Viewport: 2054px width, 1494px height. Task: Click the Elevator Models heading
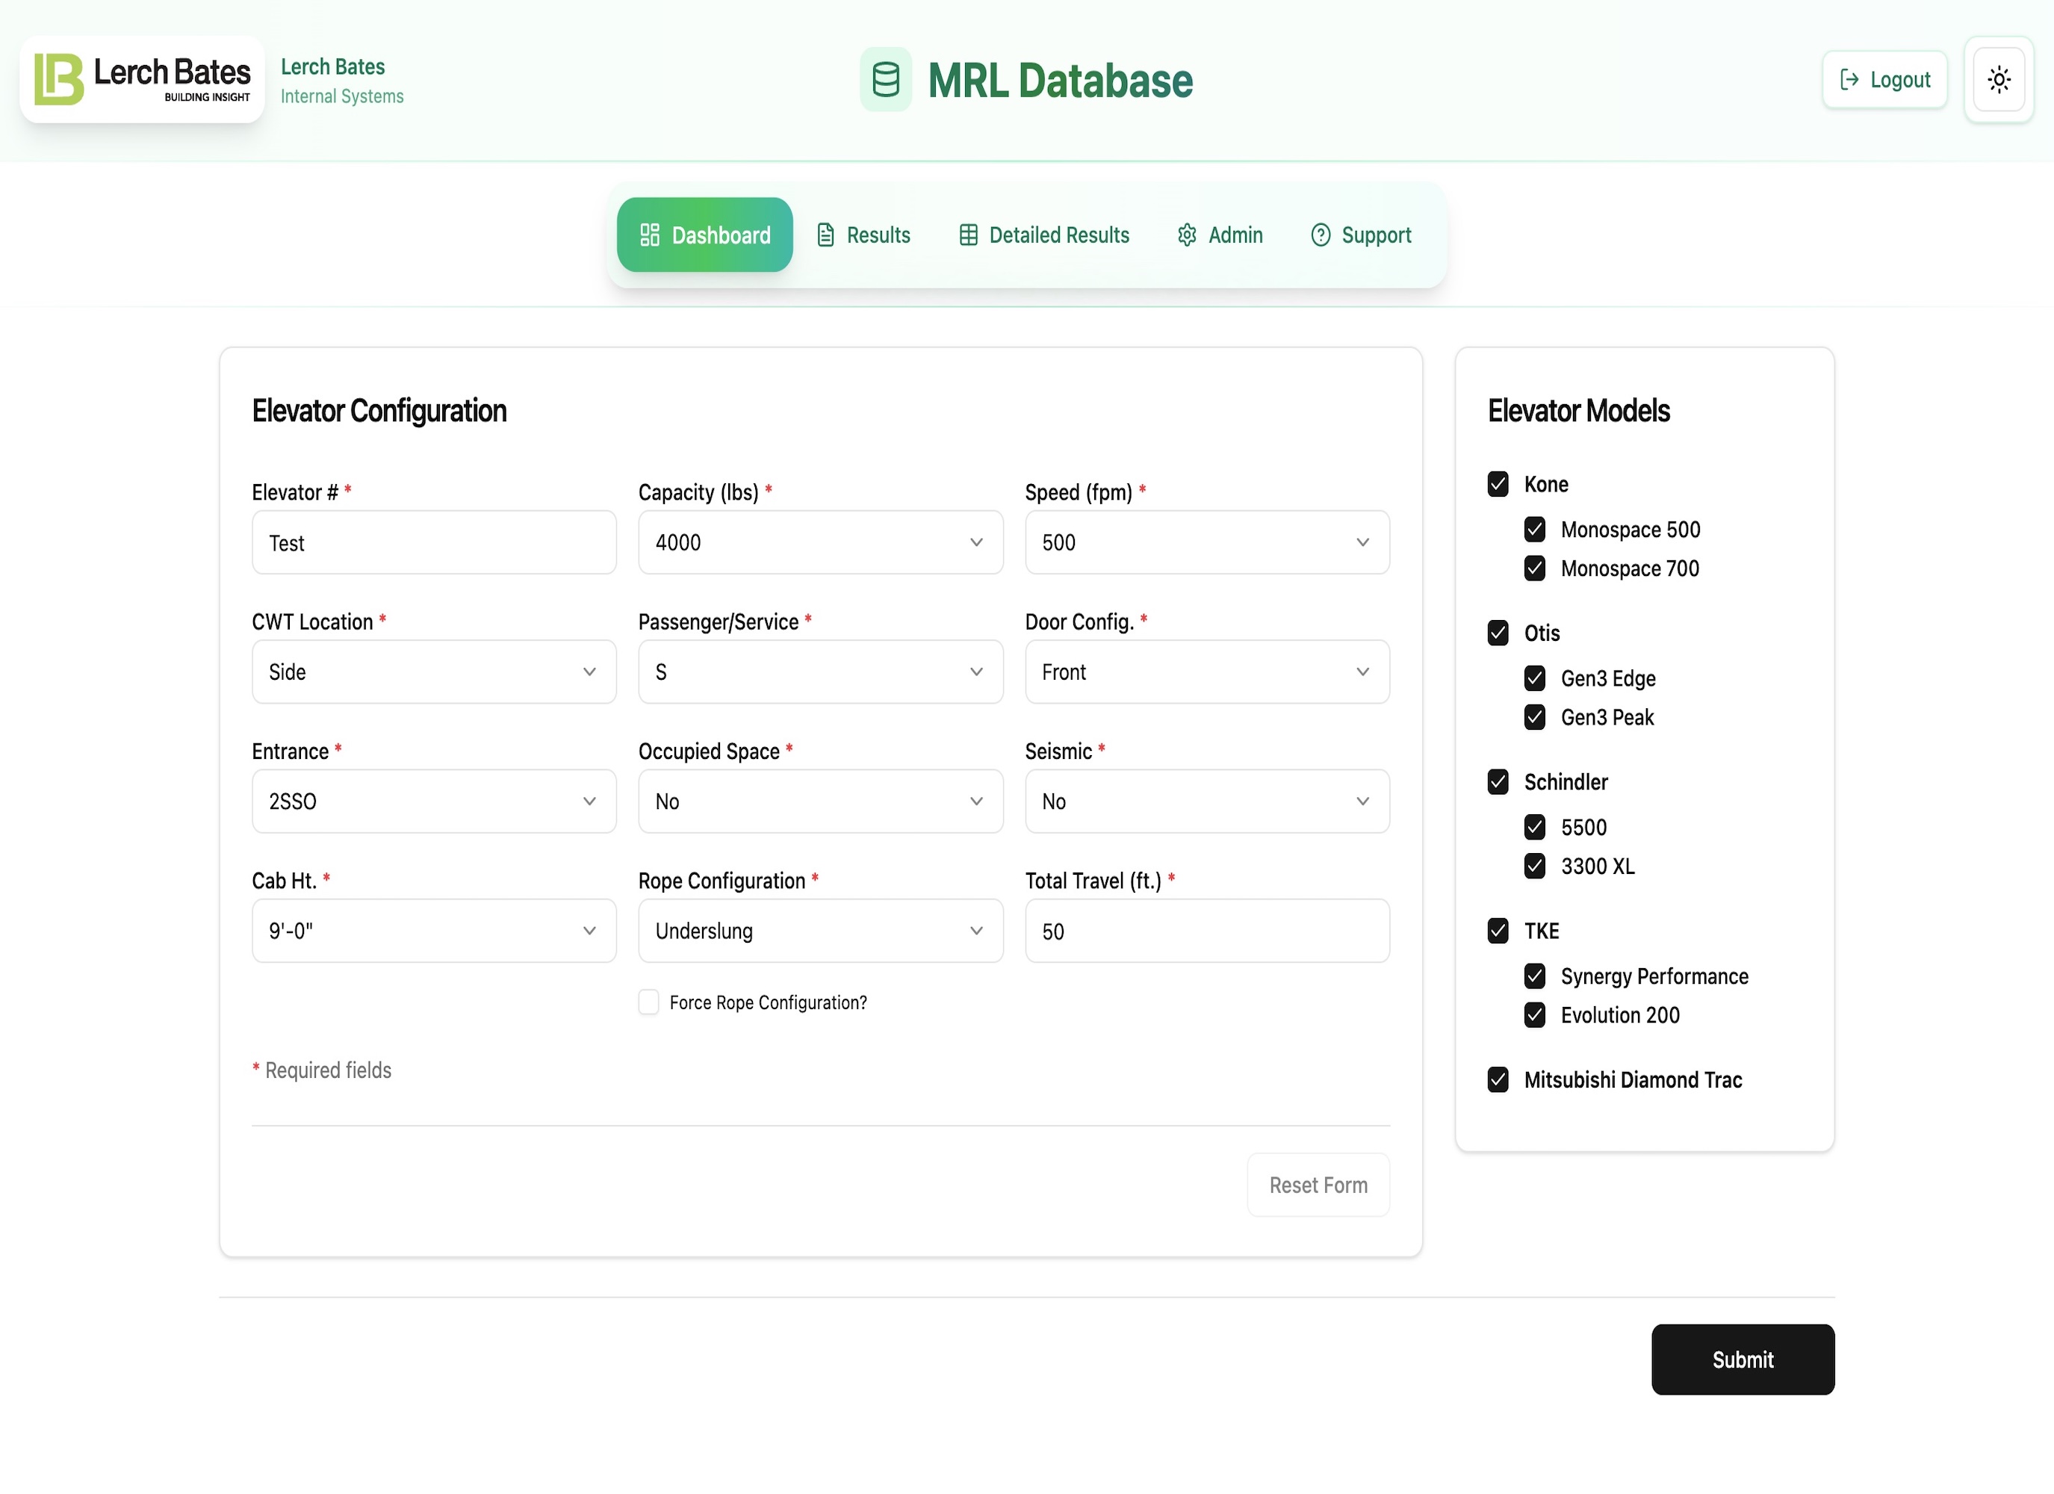pos(1578,410)
